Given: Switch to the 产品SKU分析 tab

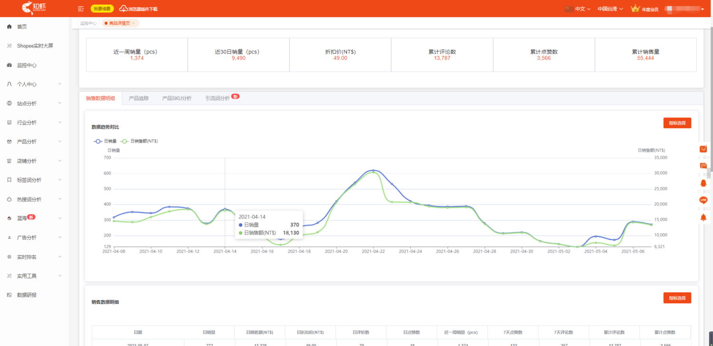Looking at the screenshot, I should [x=177, y=98].
